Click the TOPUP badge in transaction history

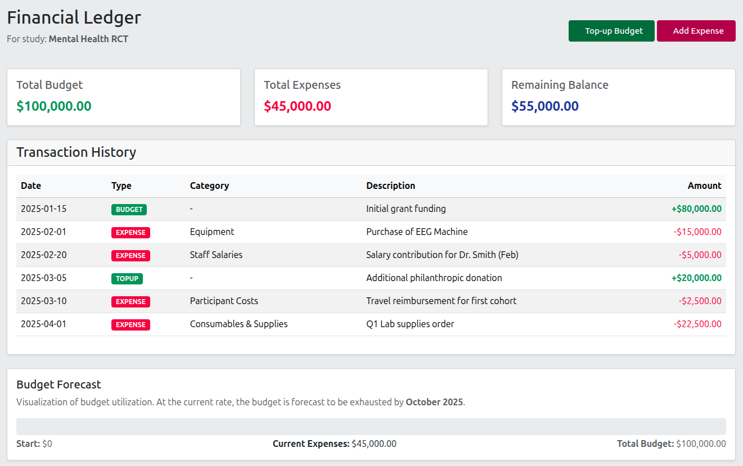pyautogui.click(x=127, y=279)
